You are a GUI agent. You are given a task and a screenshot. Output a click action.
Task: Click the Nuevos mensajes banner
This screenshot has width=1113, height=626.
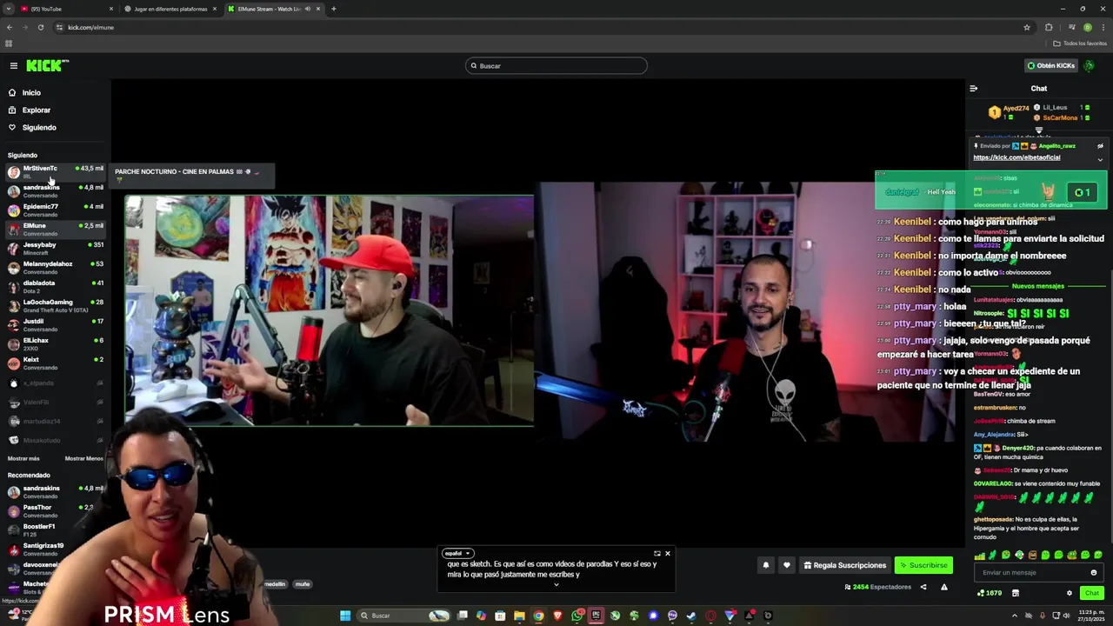click(1037, 286)
